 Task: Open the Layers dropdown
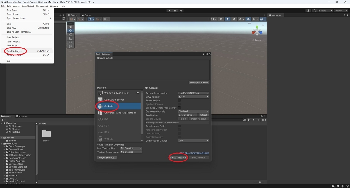pyautogui.click(x=325, y=10)
